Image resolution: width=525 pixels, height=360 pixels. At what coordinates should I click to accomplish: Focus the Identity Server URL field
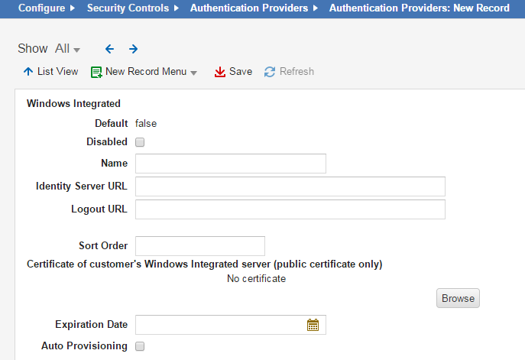coord(290,186)
